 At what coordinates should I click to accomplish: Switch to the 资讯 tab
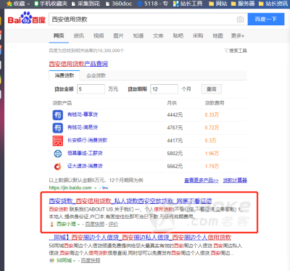(x=79, y=36)
